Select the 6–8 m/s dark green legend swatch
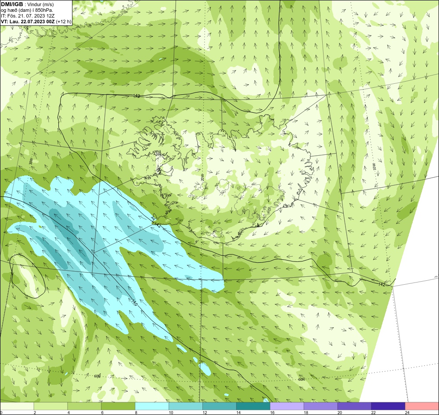This screenshot has height=415, width=439. [x=118, y=406]
